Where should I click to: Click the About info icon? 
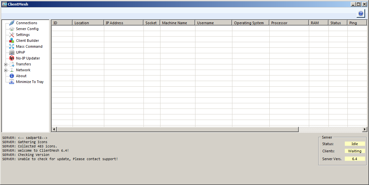click(12, 76)
